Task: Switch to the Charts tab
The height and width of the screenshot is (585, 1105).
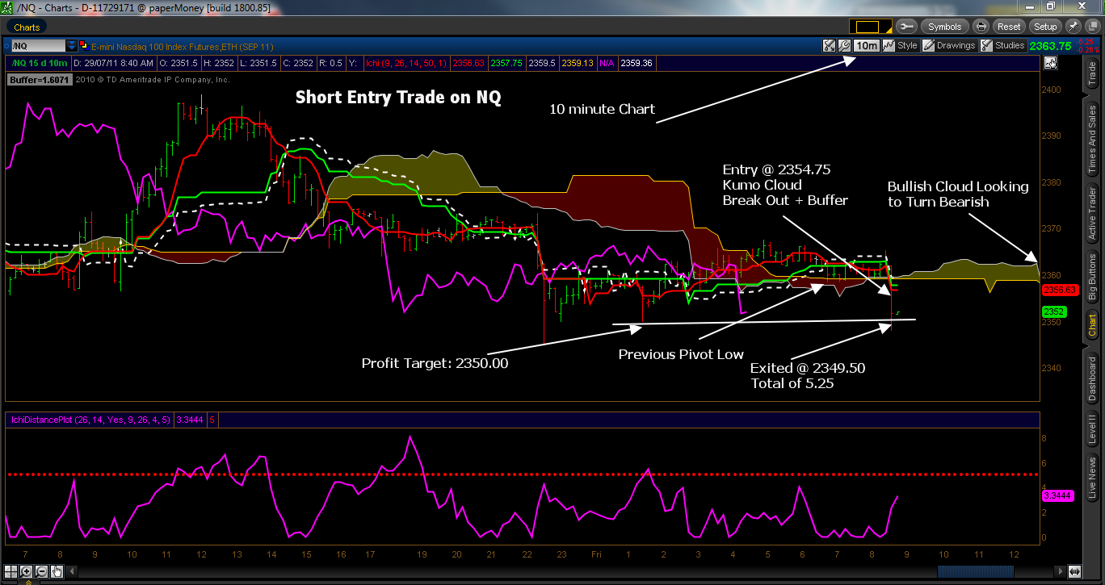Action: (x=27, y=27)
